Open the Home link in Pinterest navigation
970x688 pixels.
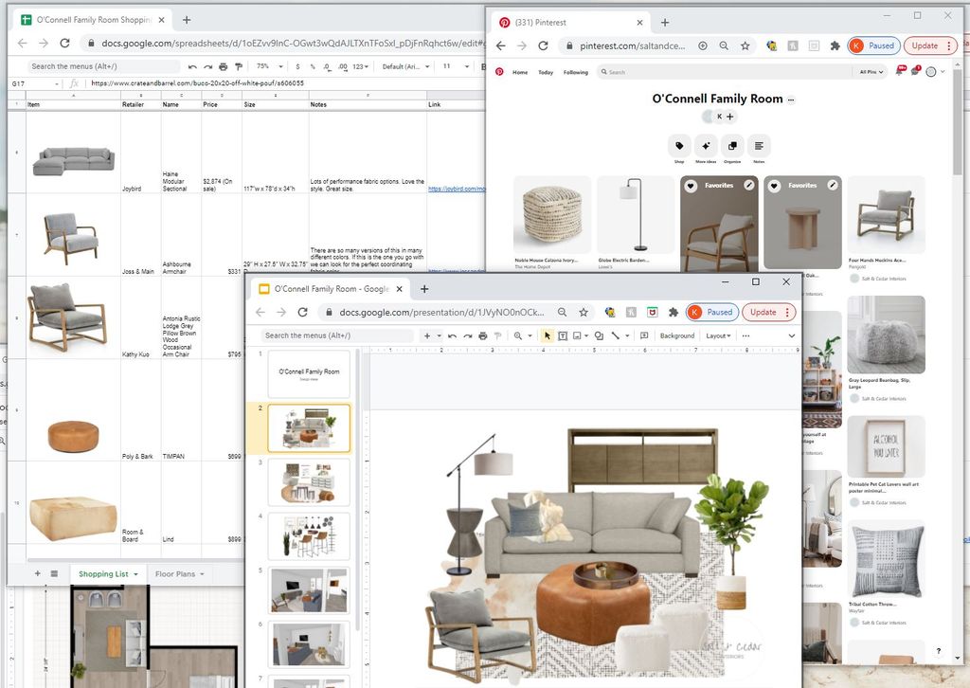[x=520, y=72]
